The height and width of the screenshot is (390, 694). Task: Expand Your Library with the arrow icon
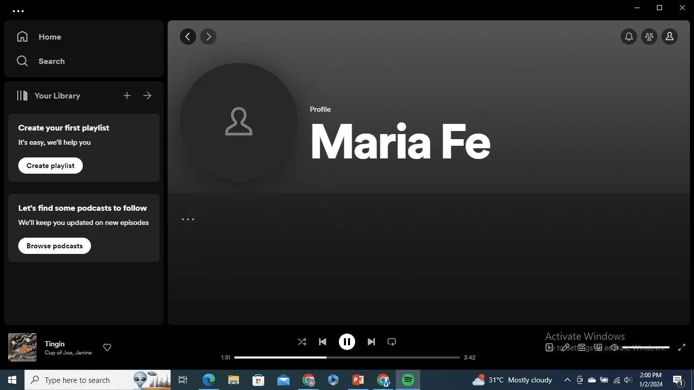coord(147,95)
